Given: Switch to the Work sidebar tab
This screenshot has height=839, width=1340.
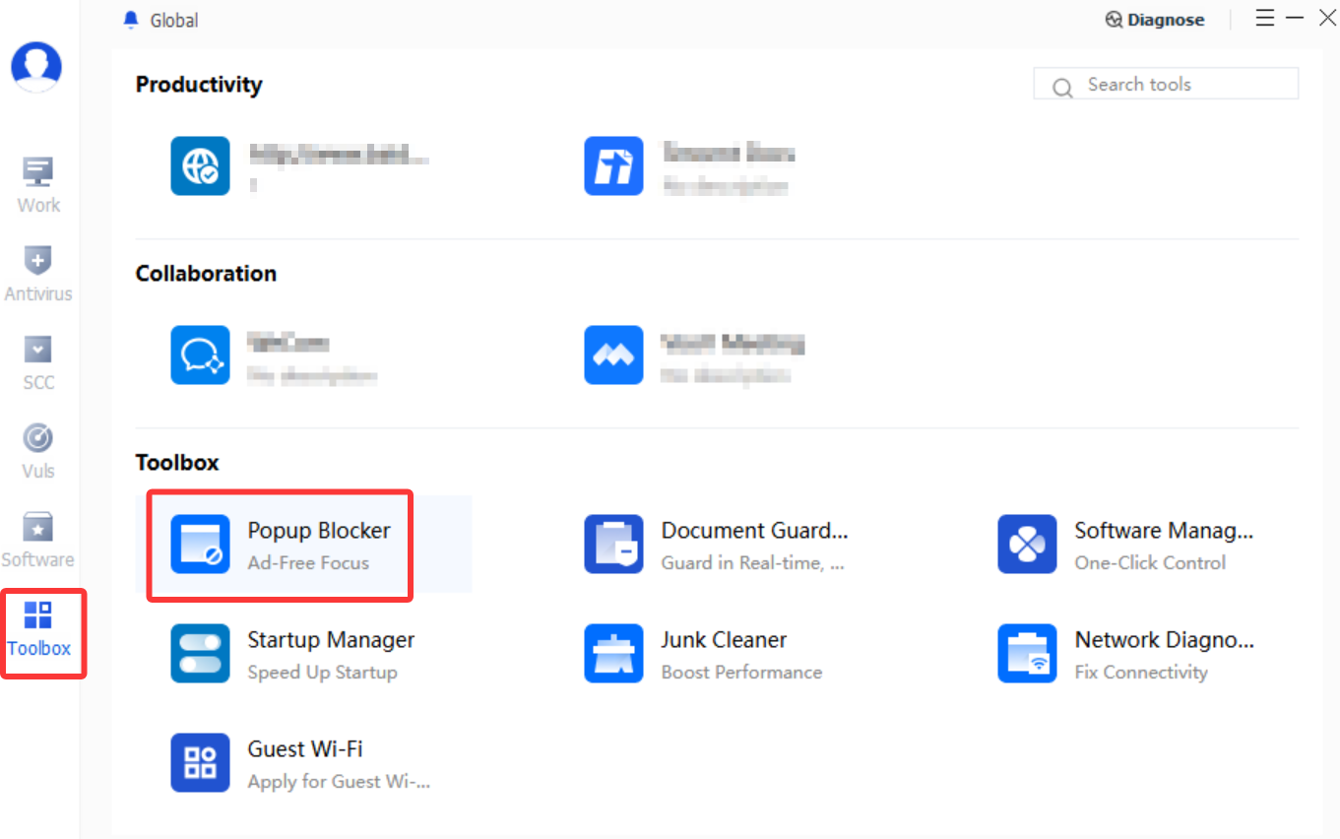Looking at the screenshot, I should coord(38,185).
